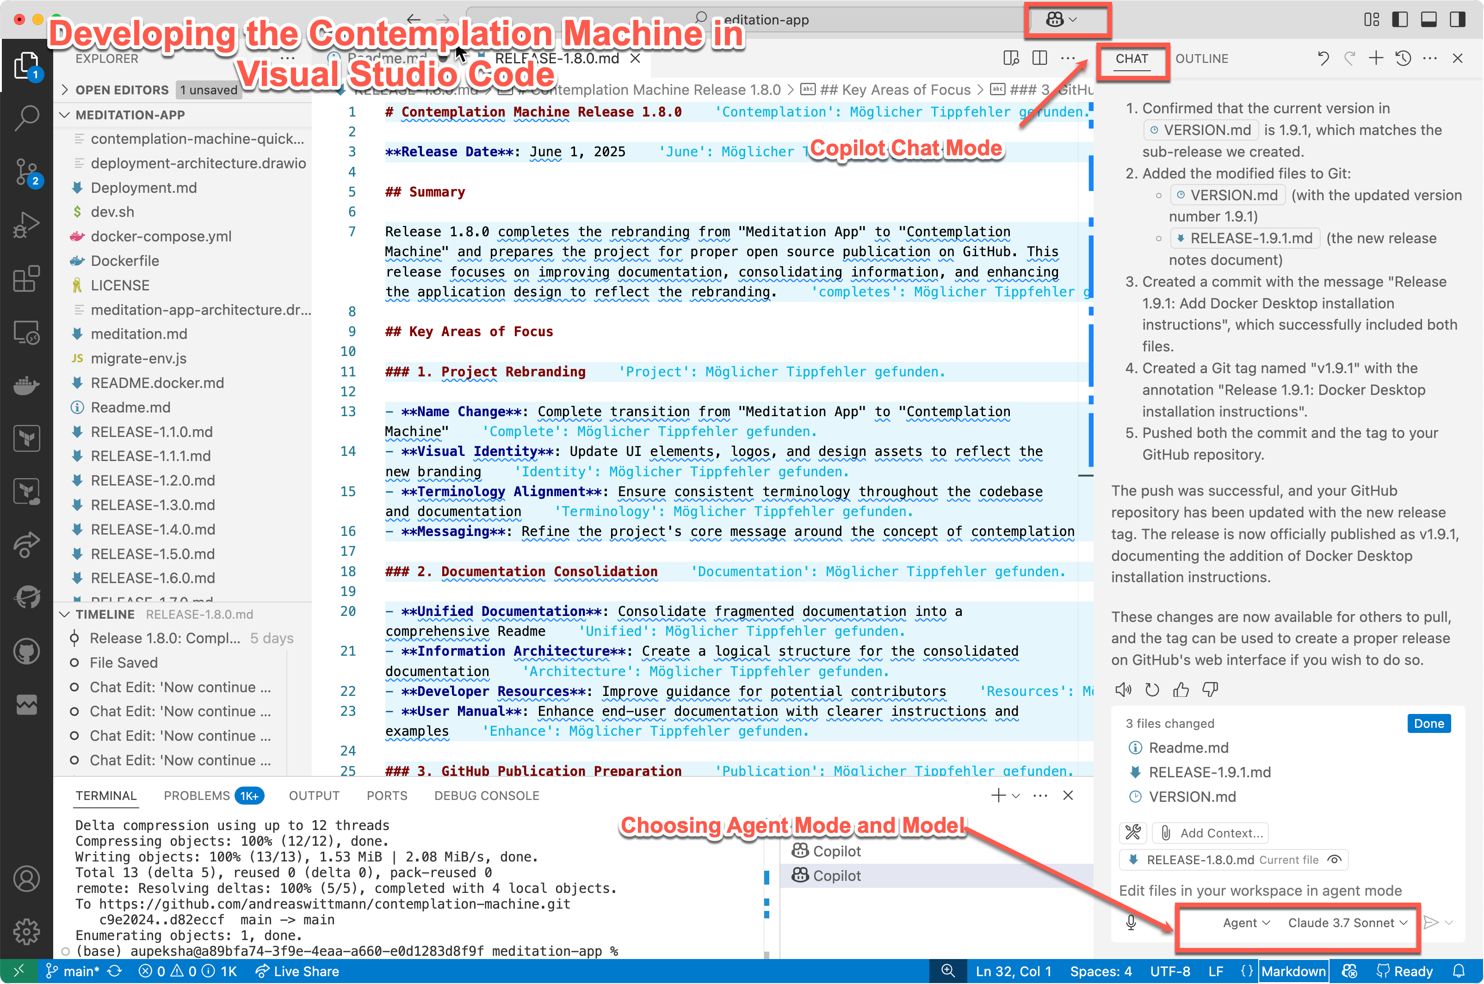Image resolution: width=1484 pixels, height=984 pixels.
Task: Open the Manage gear menu
Action: (x=26, y=931)
